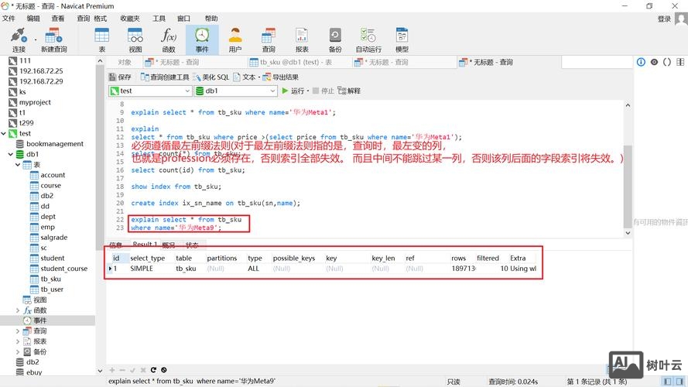688x387 pixels.
Task: Collapse the 表 tables node
Action: (18, 165)
